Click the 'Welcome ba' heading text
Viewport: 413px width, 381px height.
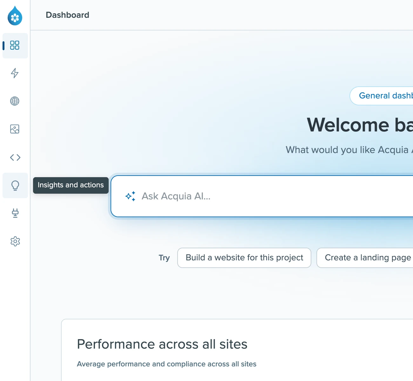point(360,125)
